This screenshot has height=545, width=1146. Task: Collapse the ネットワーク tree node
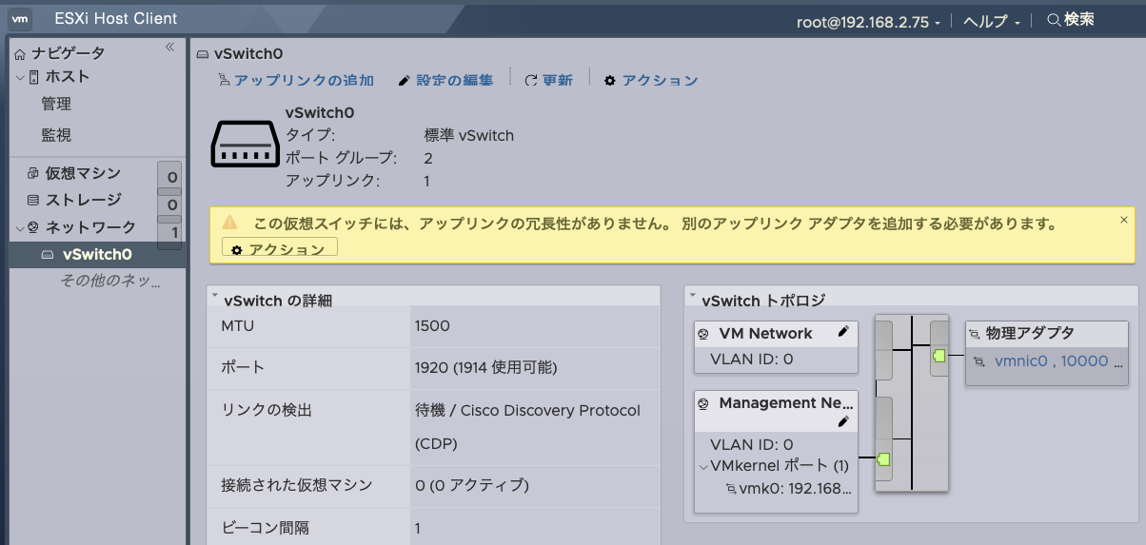(x=20, y=227)
